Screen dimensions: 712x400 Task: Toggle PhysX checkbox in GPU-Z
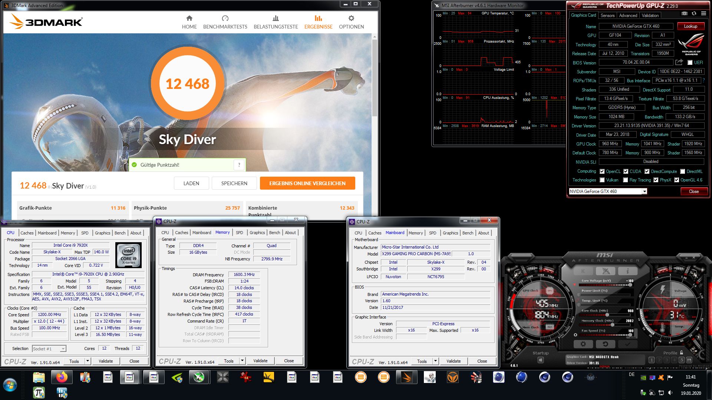(656, 180)
